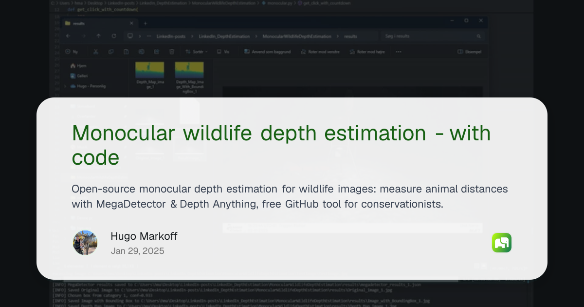Click 'Roter mod venstre' in File Explorer
This screenshot has height=307, width=584.
click(x=320, y=52)
